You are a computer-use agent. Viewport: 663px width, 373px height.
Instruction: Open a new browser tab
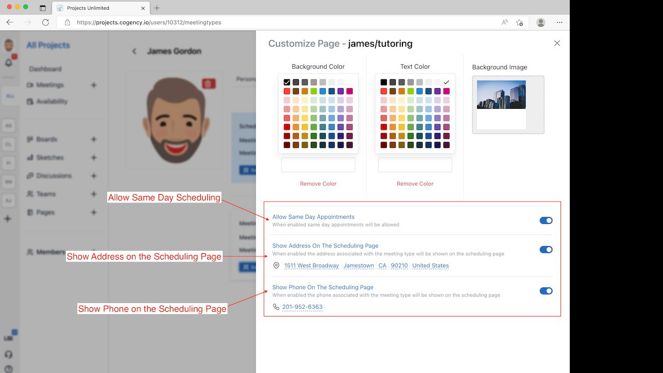click(x=157, y=8)
